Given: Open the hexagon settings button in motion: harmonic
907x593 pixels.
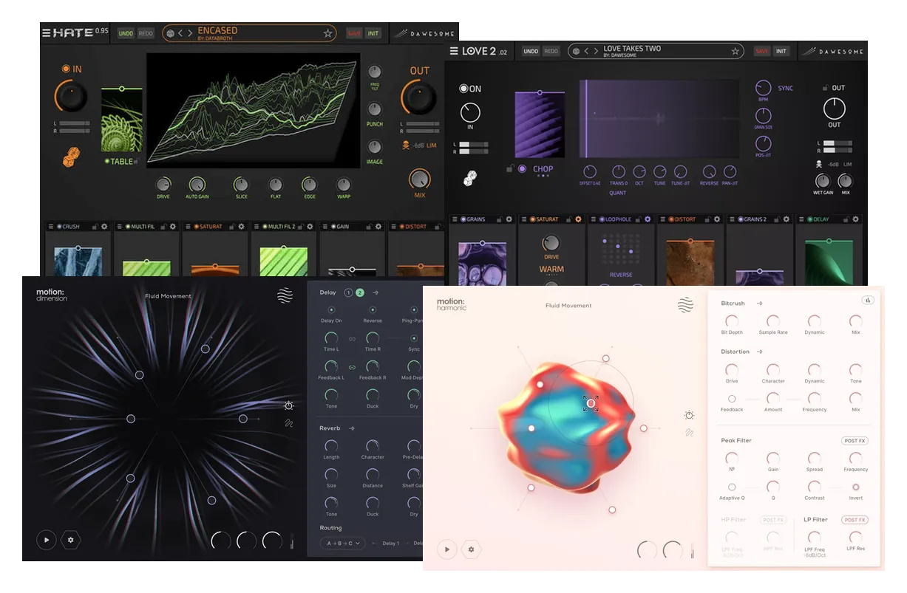Looking at the screenshot, I should pos(472,549).
